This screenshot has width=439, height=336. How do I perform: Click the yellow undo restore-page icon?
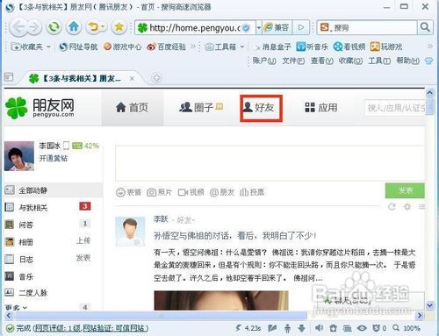point(96,27)
